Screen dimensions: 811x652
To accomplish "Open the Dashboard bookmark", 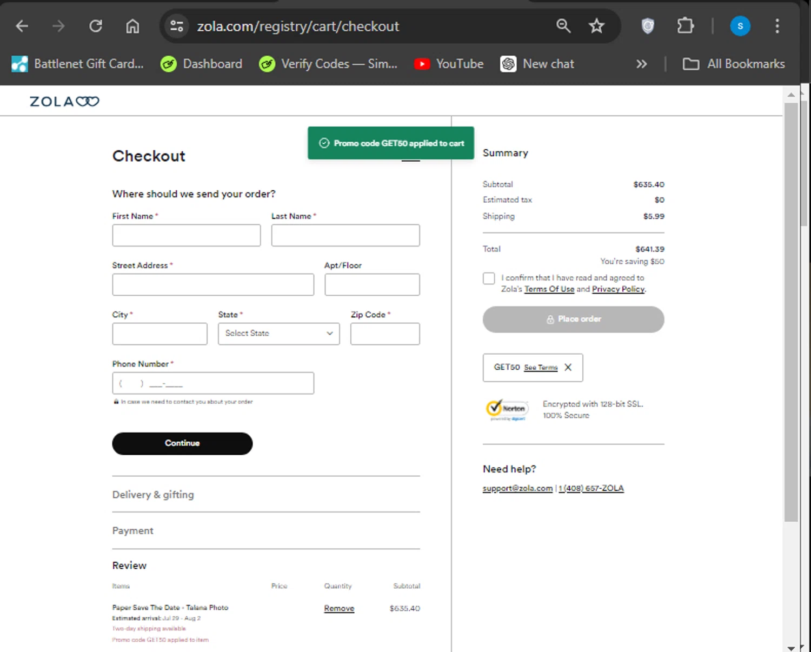I will pyautogui.click(x=202, y=64).
